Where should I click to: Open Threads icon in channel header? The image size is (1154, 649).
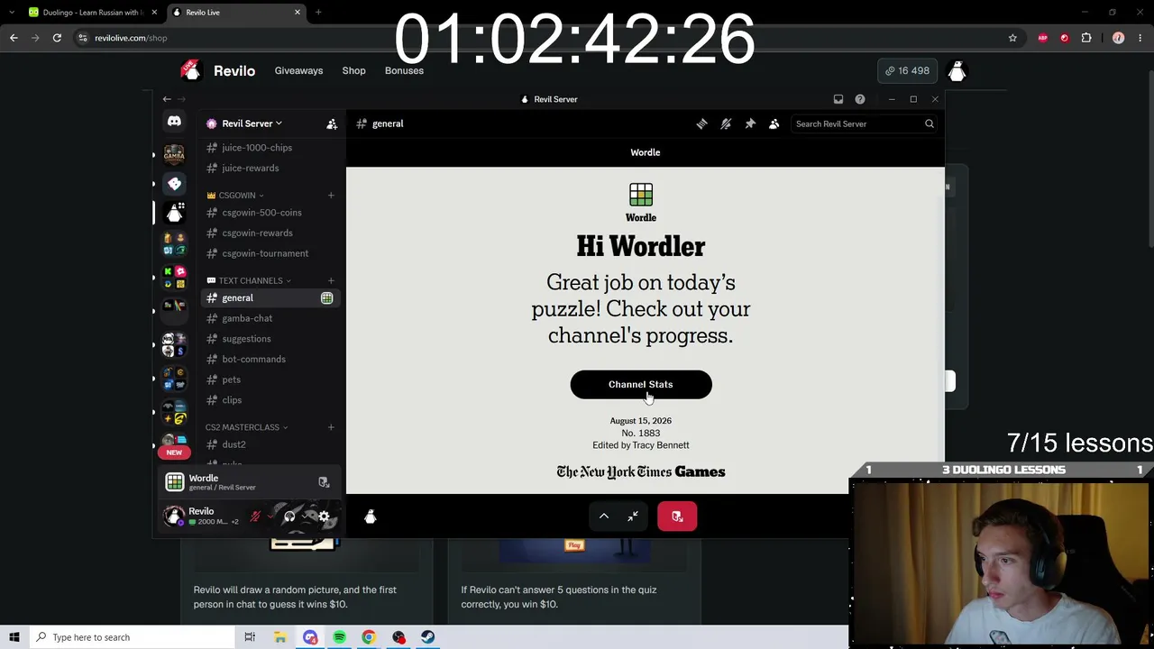pyautogui.click(x=701, y=123)
